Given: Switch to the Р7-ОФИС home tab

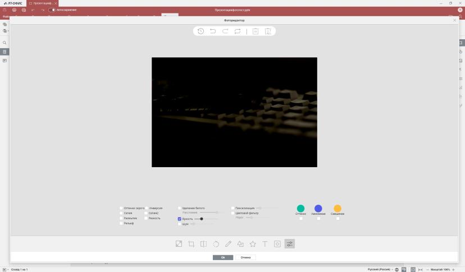Looking at the screenshot, I should pos(13,3).
